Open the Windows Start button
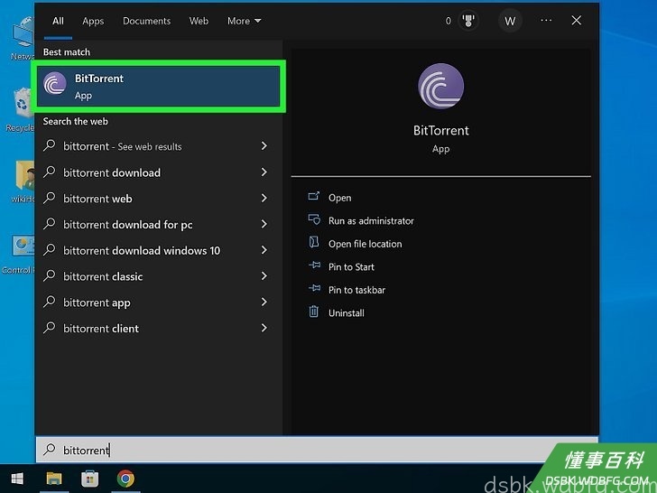 coord(17,479)
